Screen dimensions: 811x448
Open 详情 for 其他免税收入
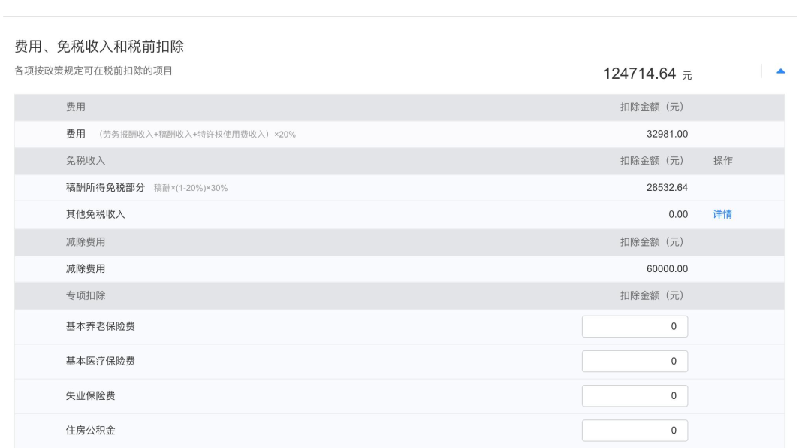coord(722,214)
